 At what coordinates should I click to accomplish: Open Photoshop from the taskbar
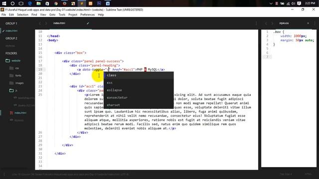pyautogui.click(x=99, y=3)
